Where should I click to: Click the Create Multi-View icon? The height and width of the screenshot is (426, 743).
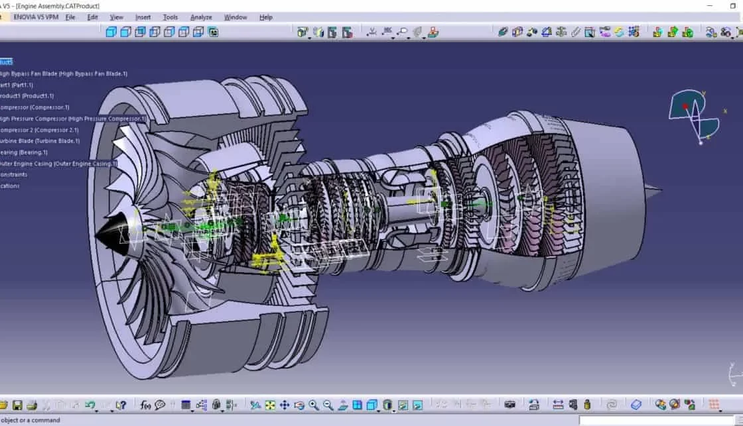[358, 405]
